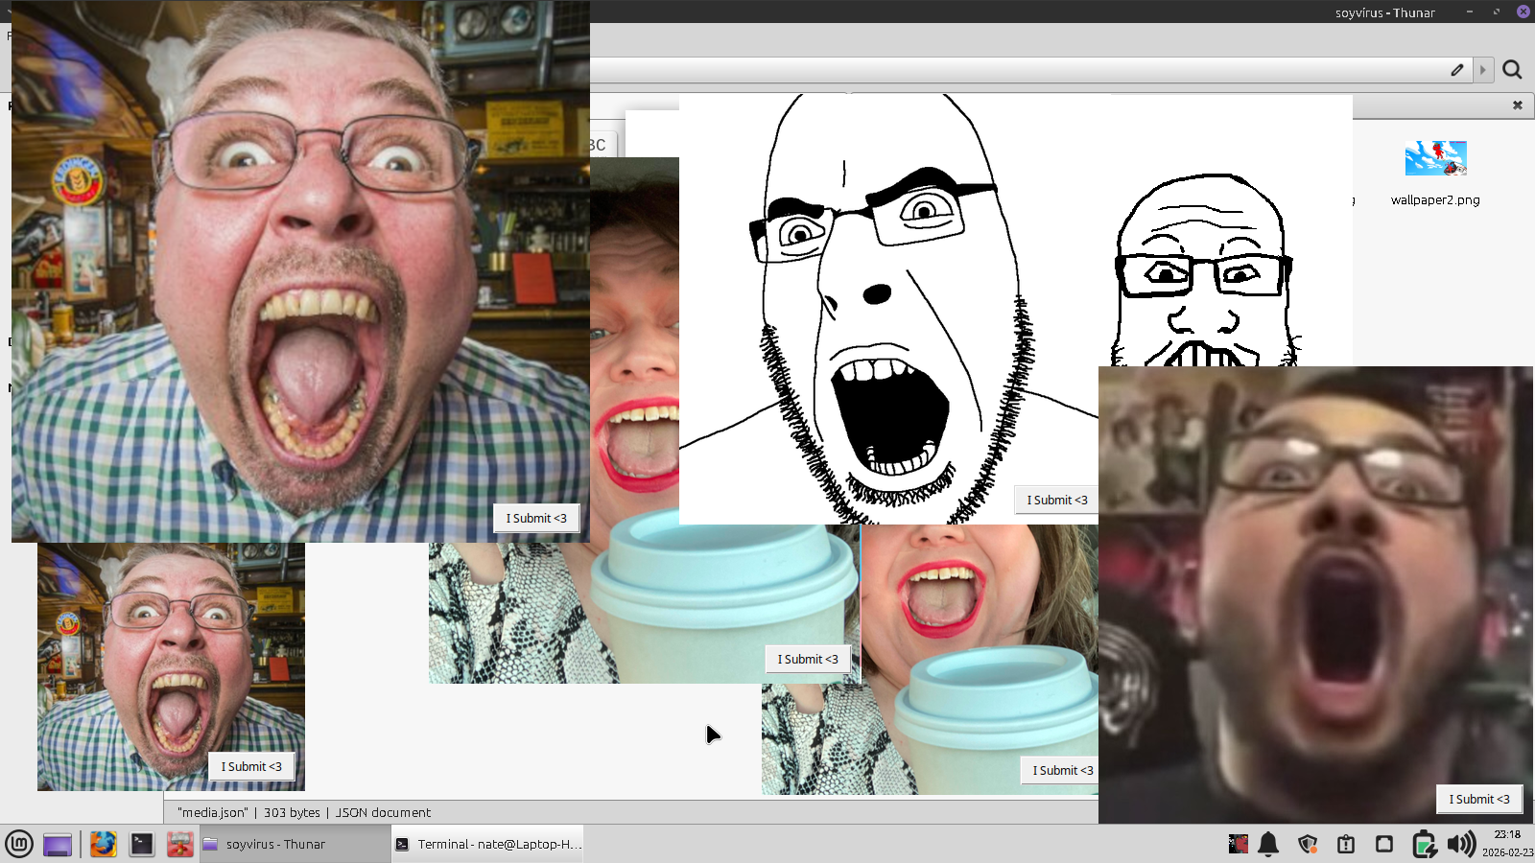
Task: Click the notification bell tray icon
Action: (1268, 844)
